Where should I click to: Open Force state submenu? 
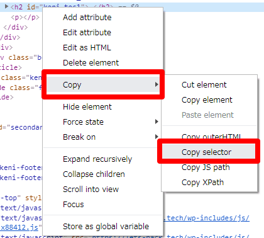tap(102, 122)
